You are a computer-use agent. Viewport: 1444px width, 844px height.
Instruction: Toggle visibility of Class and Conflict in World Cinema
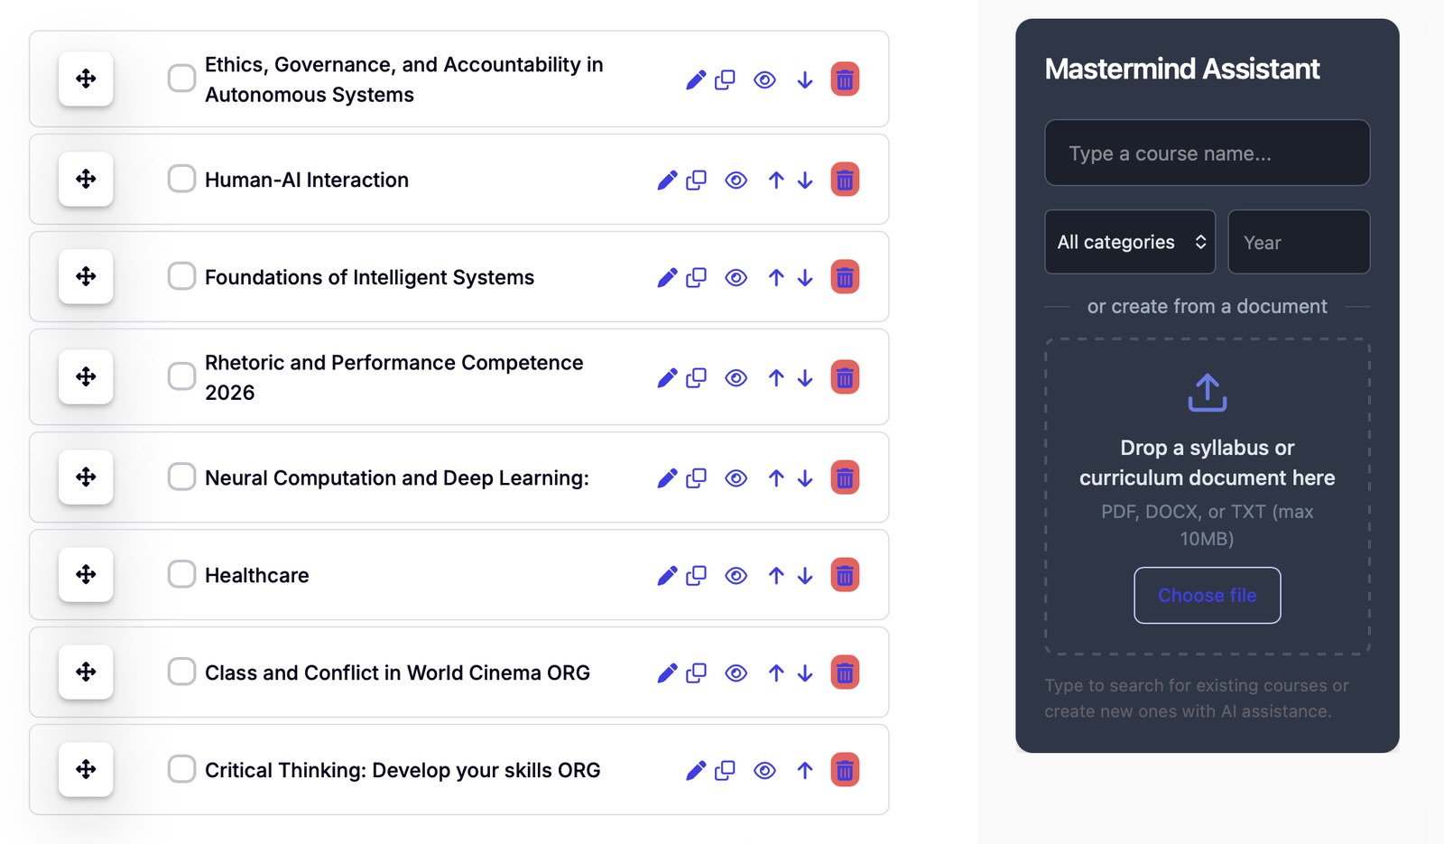(x=736, y=673)
